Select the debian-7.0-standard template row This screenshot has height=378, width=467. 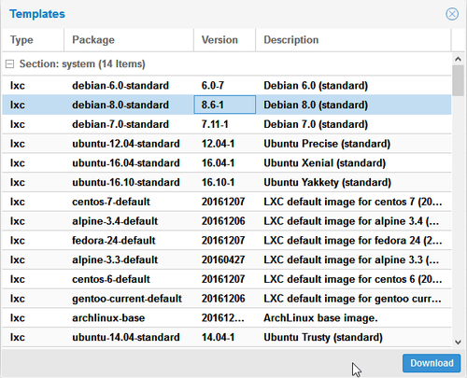(x=227, y=124)
